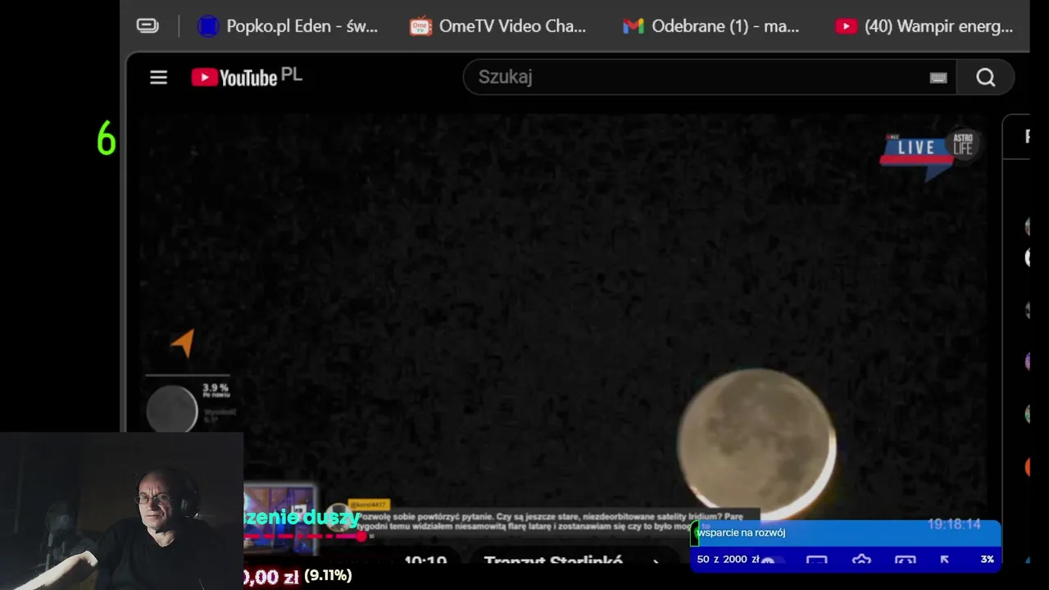Viewport: 1049px width, 590px height.
Task: Switch to the Popko.pl Eden tab
Action: coord(288,26)
